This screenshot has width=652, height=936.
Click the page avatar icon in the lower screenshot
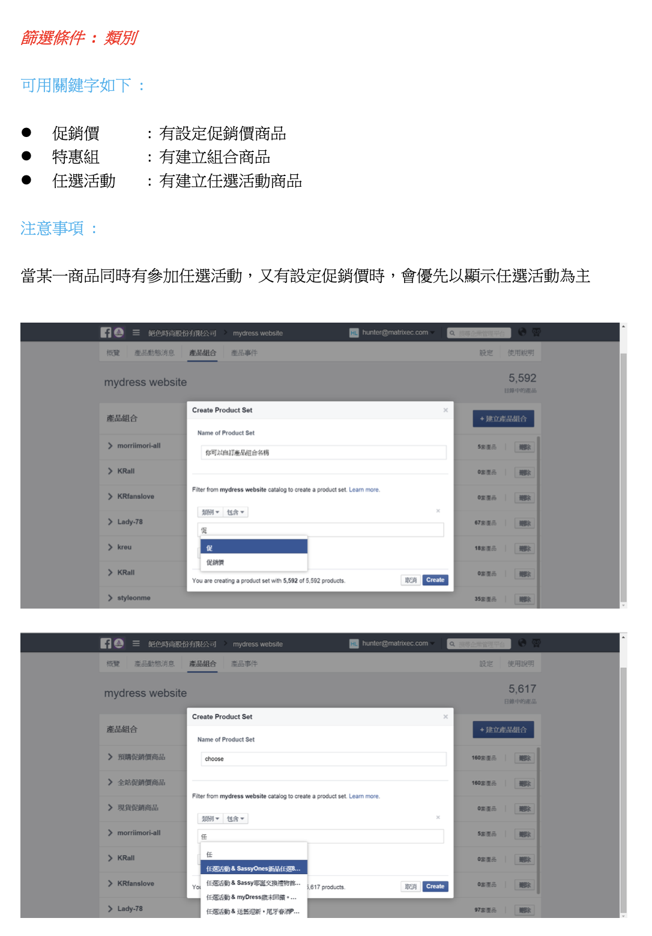click(x=119, y=643)
